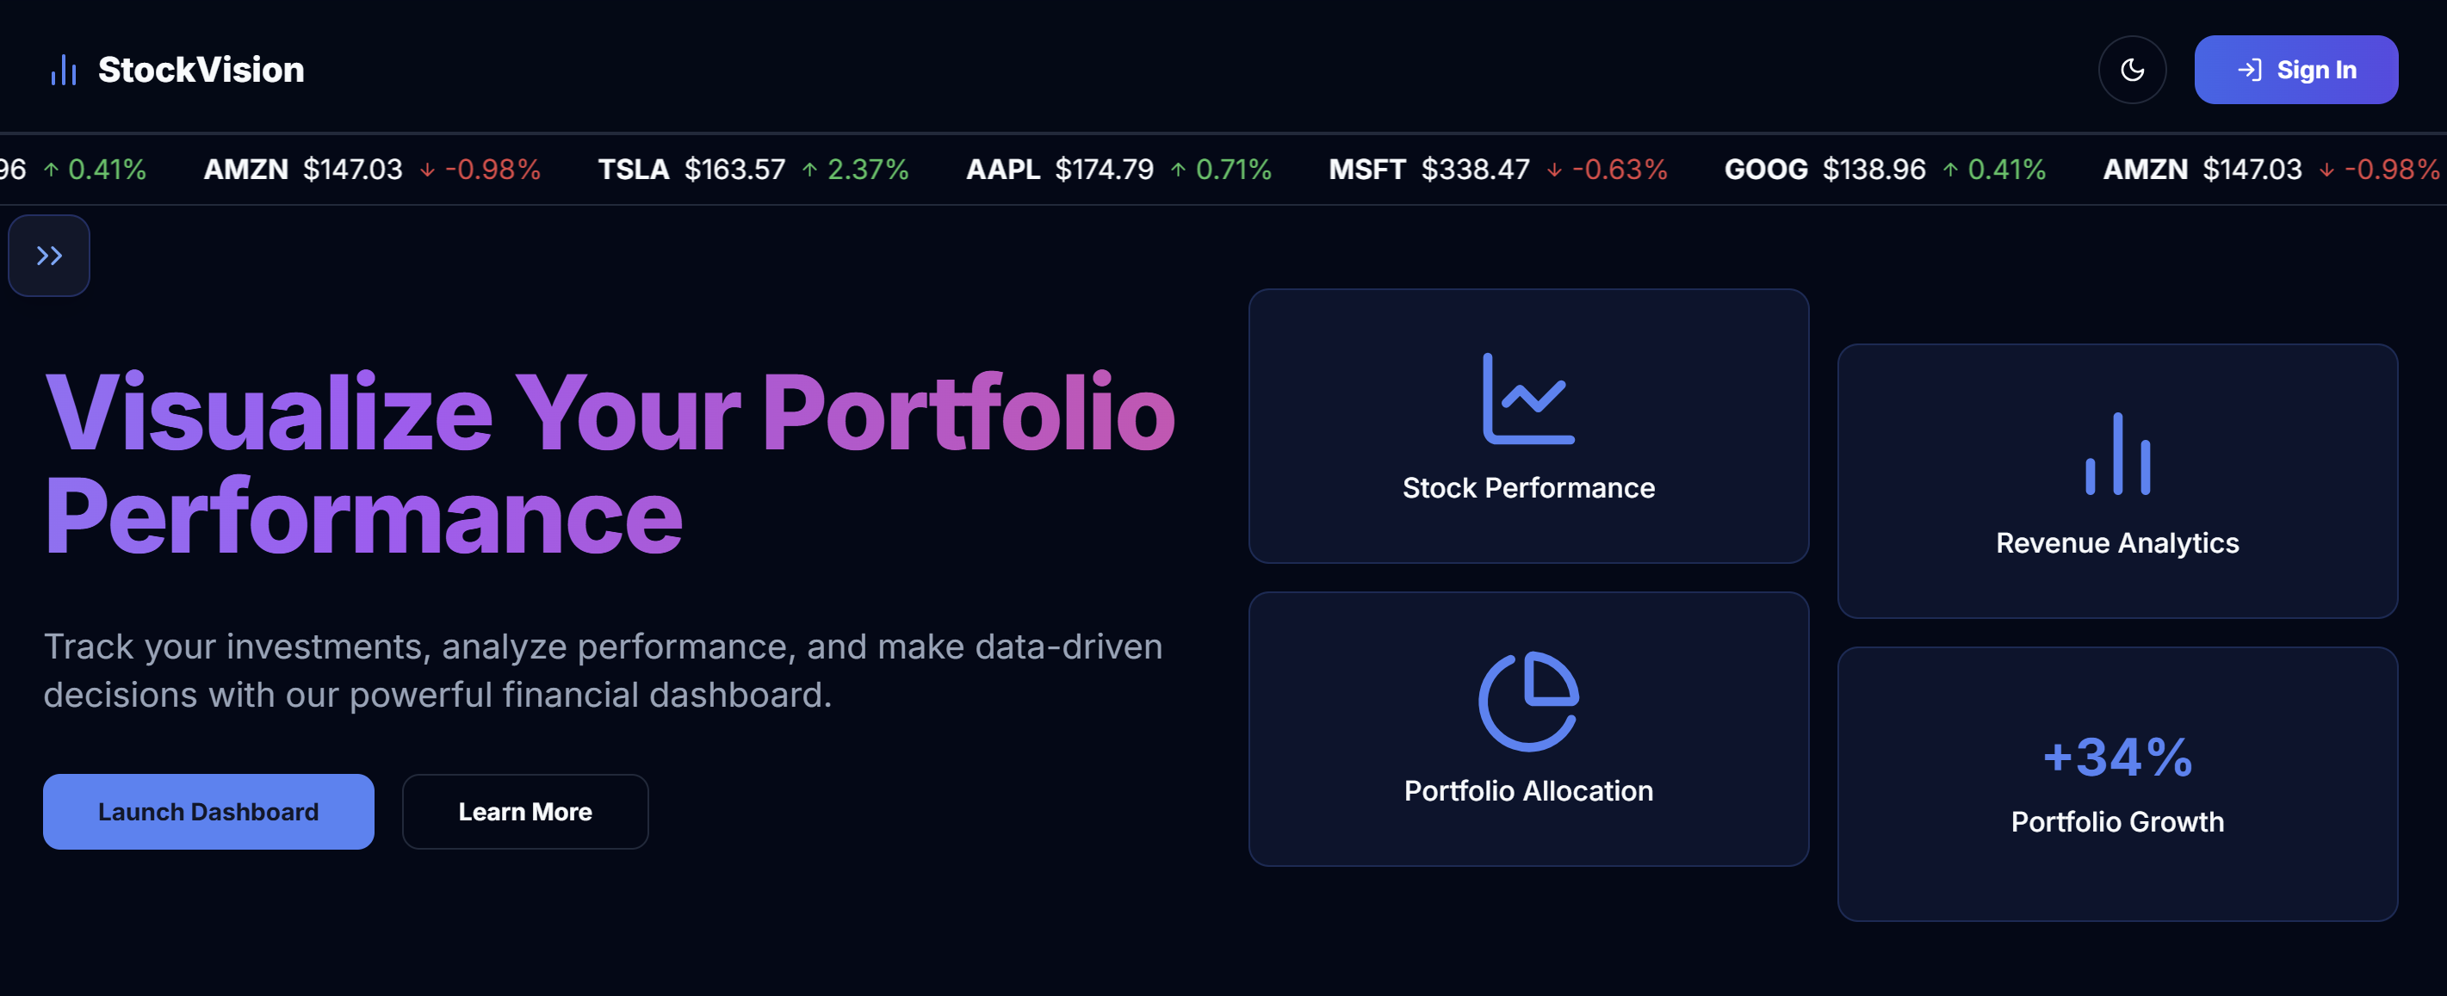Click the MSFT ticker price $338.47
Image resolution: width=2447 pixels, height=996 pixels.
click(x=1475, y=169)
